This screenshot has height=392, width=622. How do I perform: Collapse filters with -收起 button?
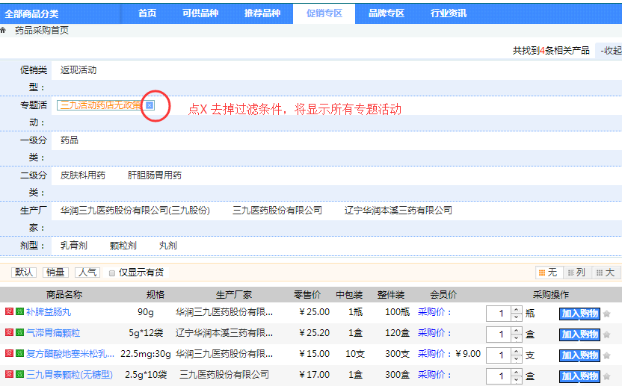[610, 51]
